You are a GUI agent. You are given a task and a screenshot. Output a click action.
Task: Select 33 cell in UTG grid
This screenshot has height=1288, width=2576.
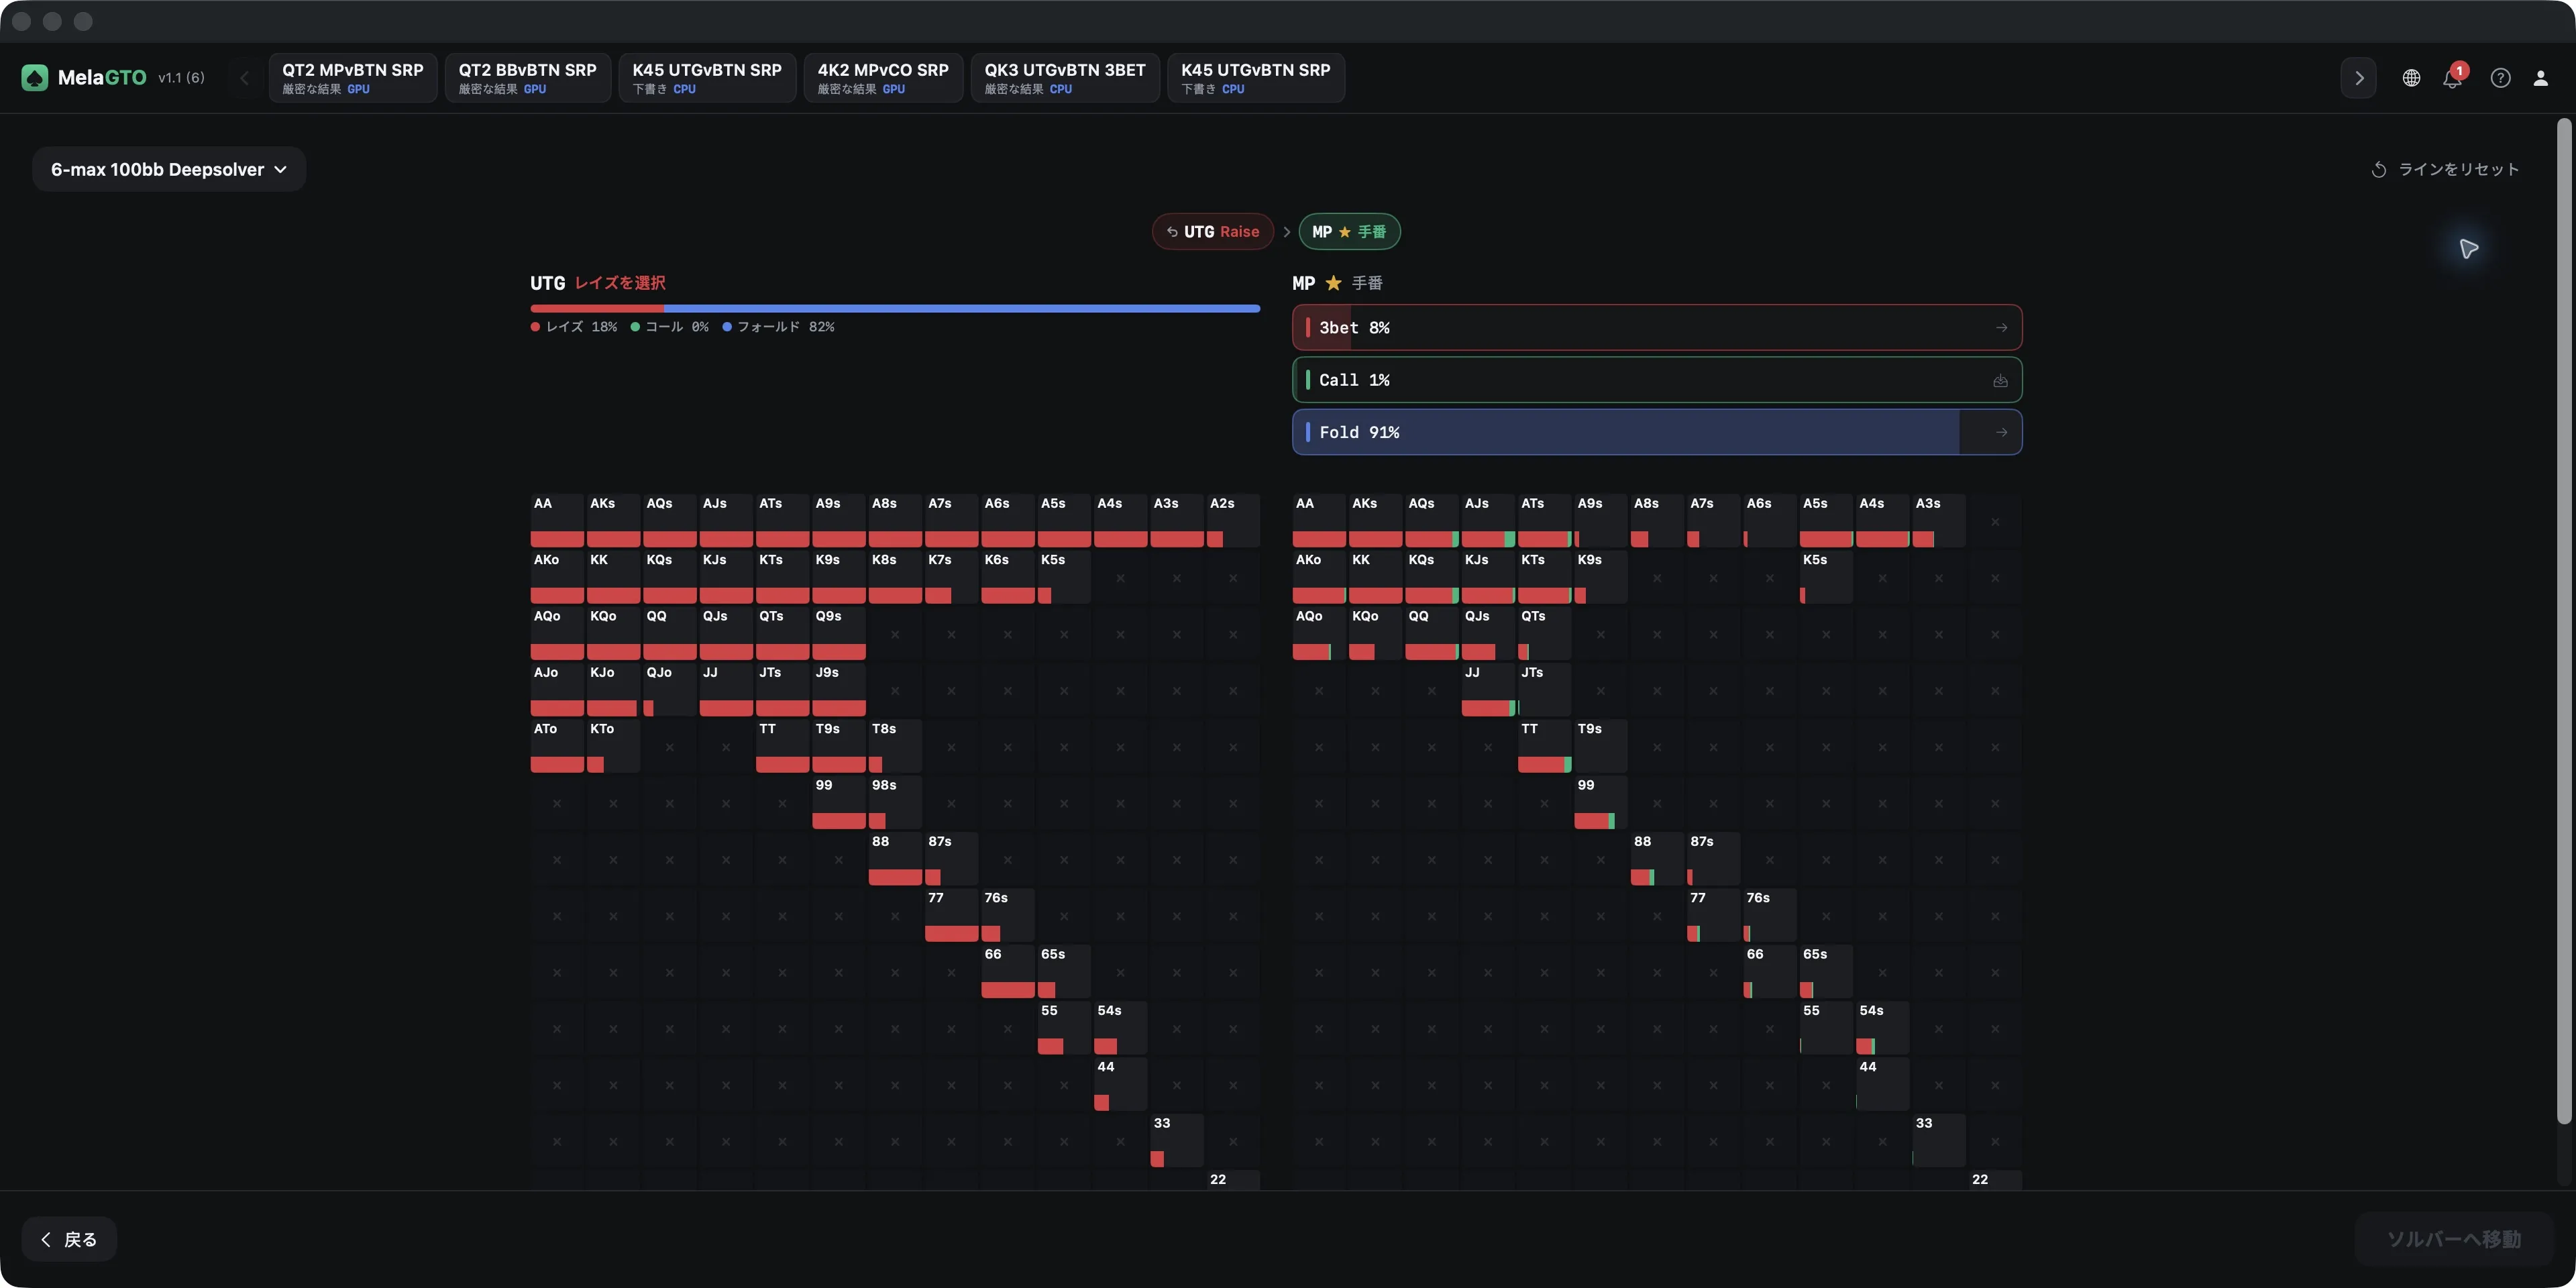(x=1177, y=1141)
